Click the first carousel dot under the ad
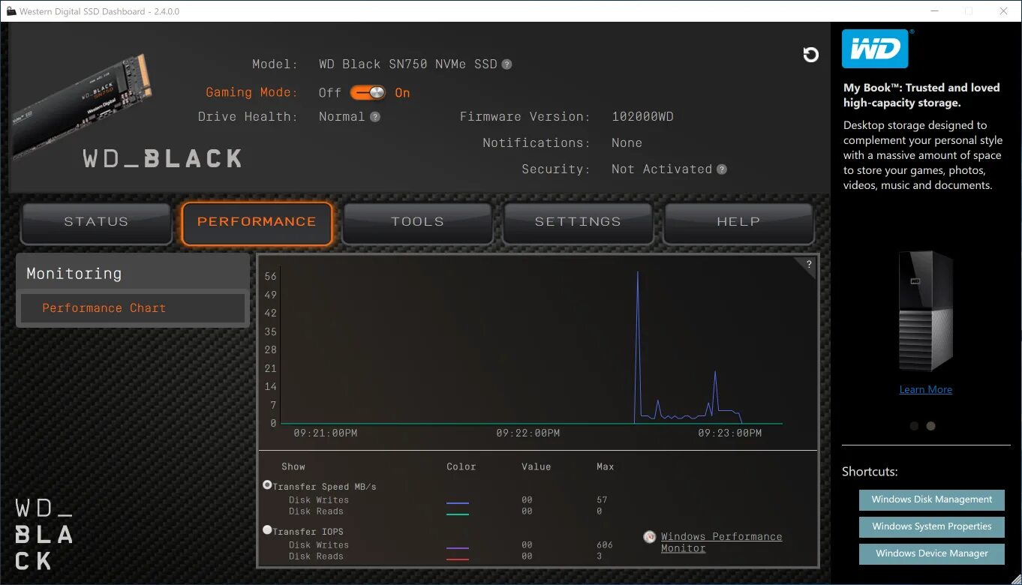Screen dimensions: 1022x585 click(x=914, y=425)
